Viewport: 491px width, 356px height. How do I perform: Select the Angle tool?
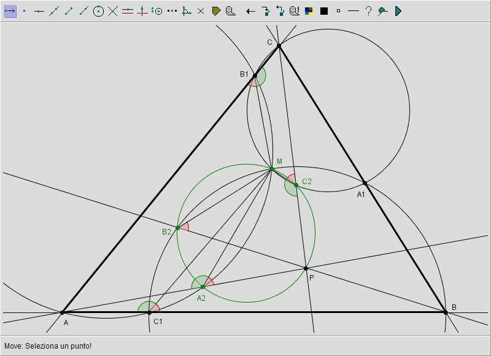tap(187, 11)
